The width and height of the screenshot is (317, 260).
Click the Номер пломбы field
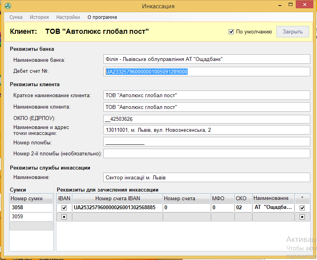pos(207,142)
